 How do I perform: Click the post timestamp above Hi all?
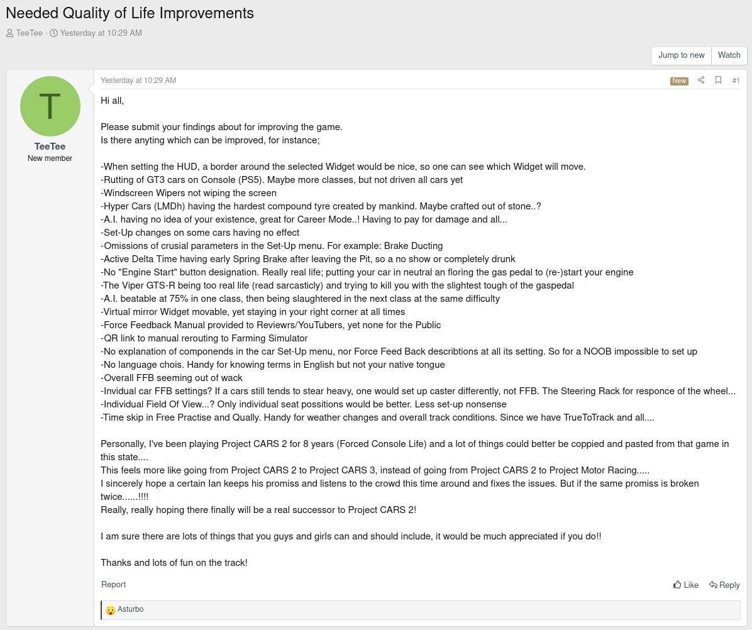tap(138, 80)
